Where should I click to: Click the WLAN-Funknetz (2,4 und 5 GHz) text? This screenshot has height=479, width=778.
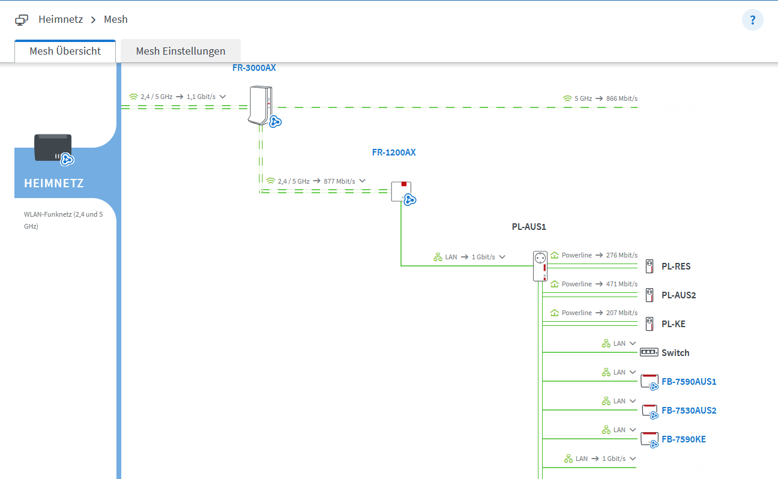63,220
